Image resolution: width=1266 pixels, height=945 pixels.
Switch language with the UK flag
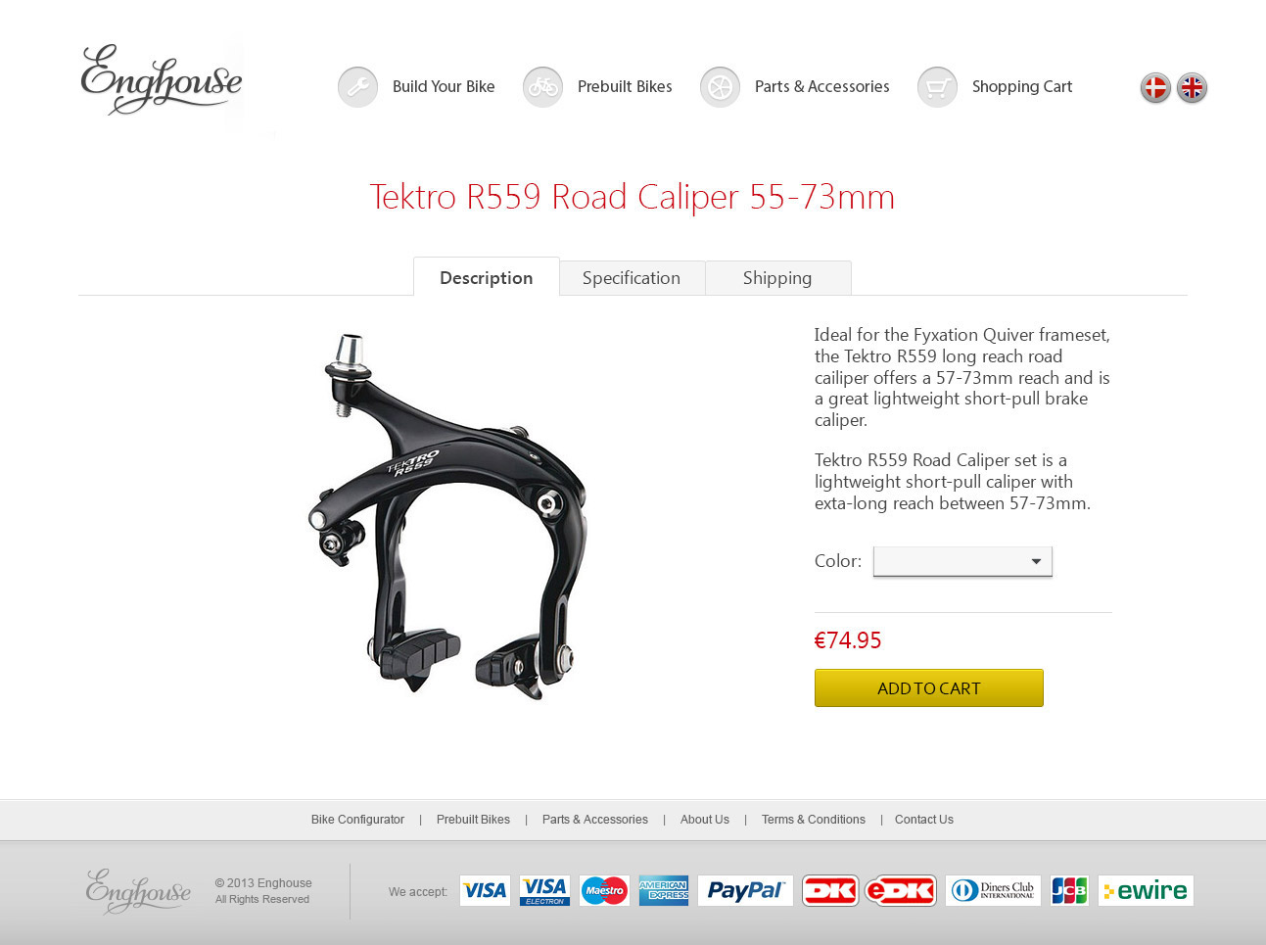pos(1192,88)
